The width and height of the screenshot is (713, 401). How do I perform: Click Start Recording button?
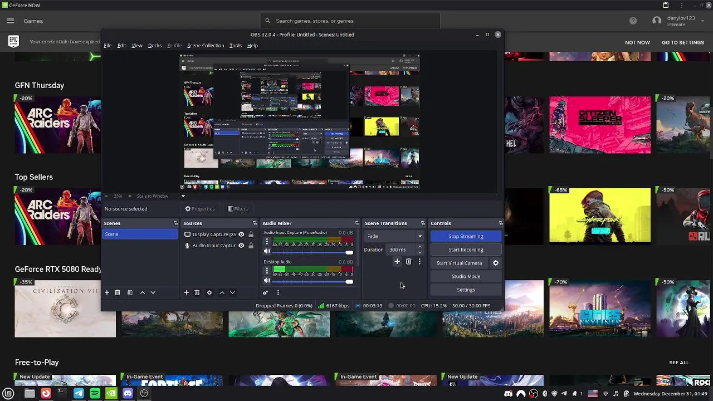(x=466, y=250)
